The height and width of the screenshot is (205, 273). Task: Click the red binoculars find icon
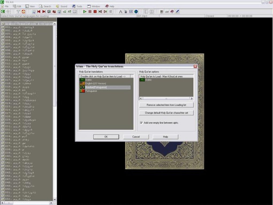[54, 12]
